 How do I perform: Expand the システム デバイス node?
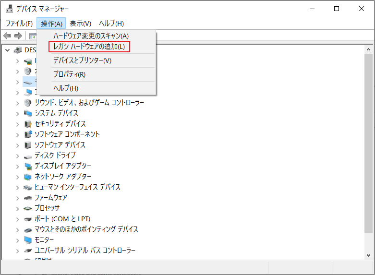(x=17, y=113)
